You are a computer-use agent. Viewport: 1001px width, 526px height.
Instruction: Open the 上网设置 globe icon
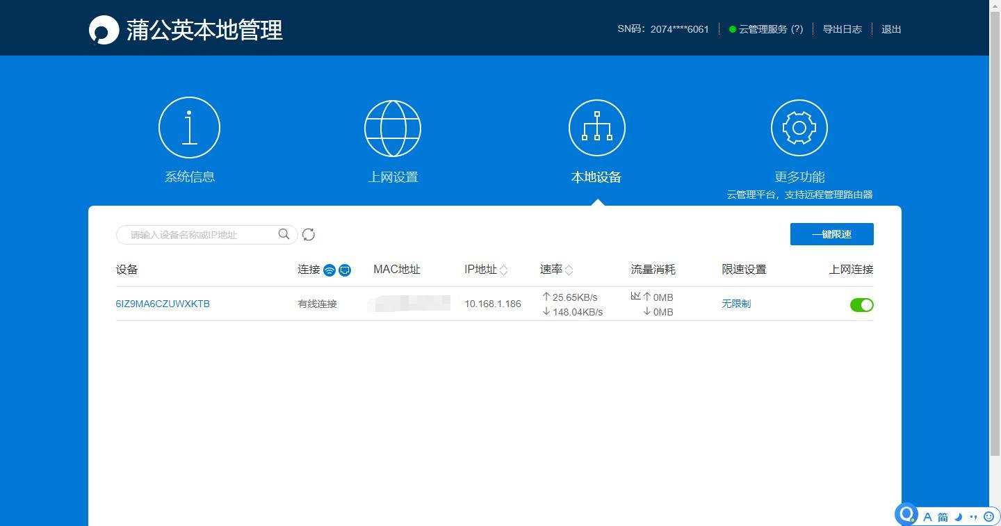click(393, 129)
